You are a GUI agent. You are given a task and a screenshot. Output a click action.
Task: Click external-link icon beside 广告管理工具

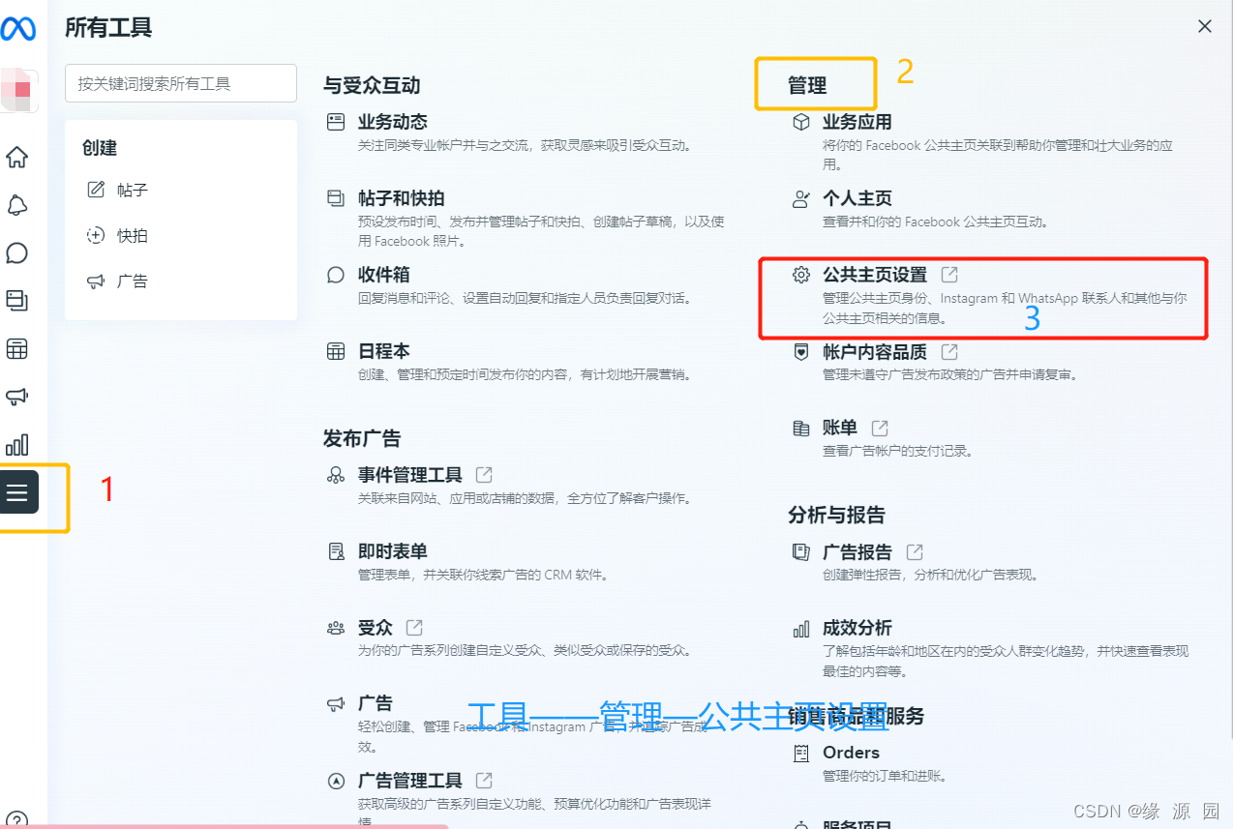(x=484, y=780)
